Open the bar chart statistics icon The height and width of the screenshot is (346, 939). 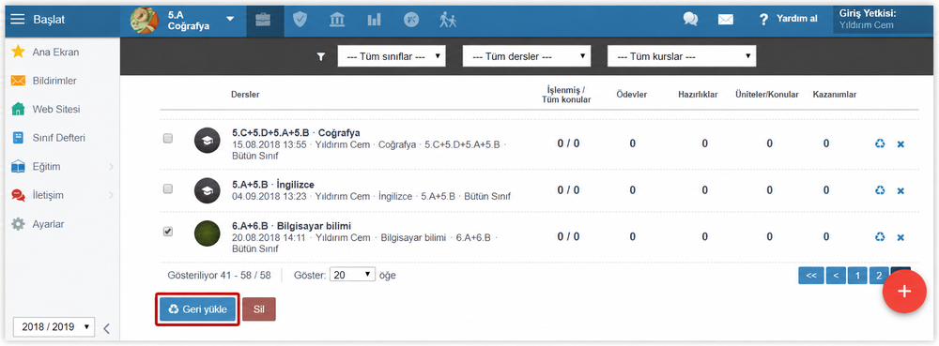(375, 20)
